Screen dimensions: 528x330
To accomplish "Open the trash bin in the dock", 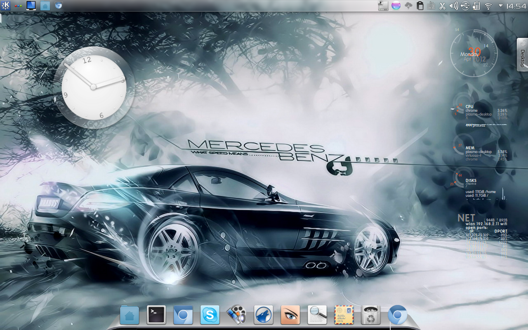I will click(x=371, y=315).
